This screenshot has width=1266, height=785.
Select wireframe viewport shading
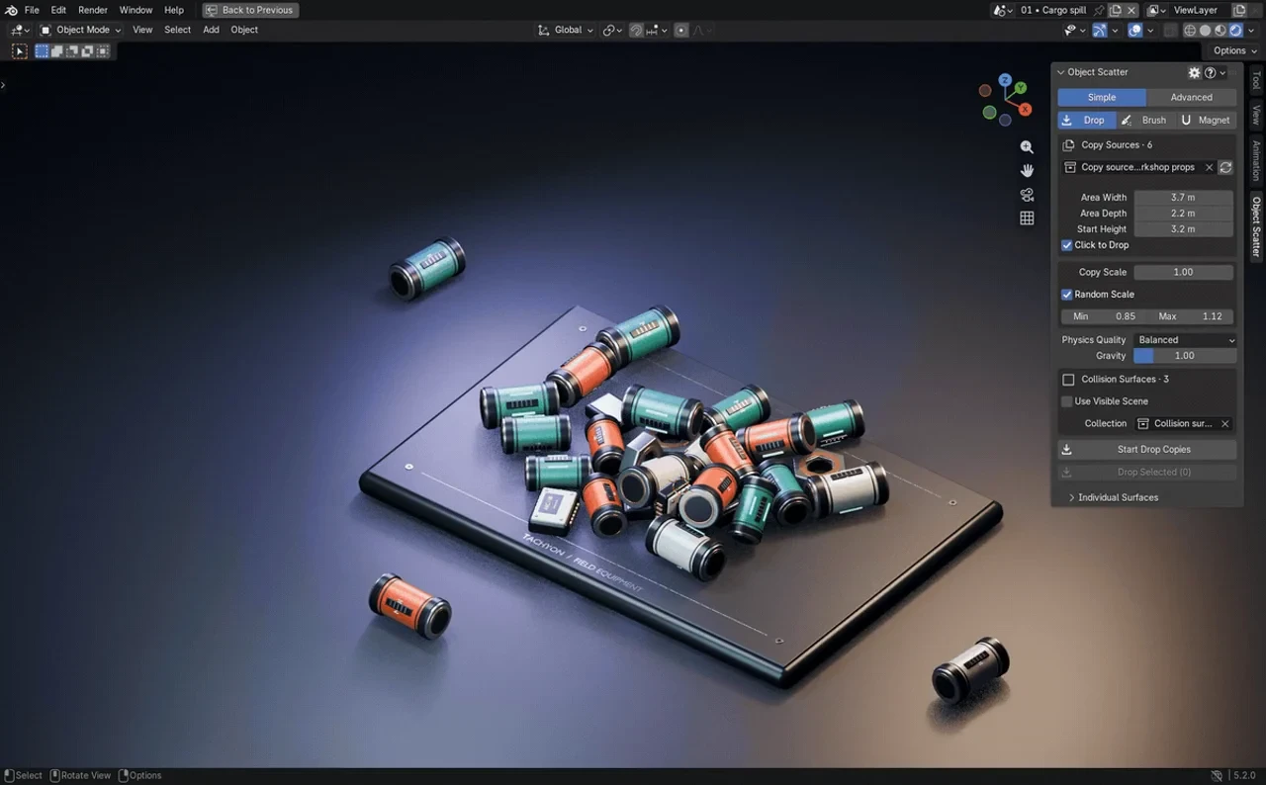[x=1190, y=31]
